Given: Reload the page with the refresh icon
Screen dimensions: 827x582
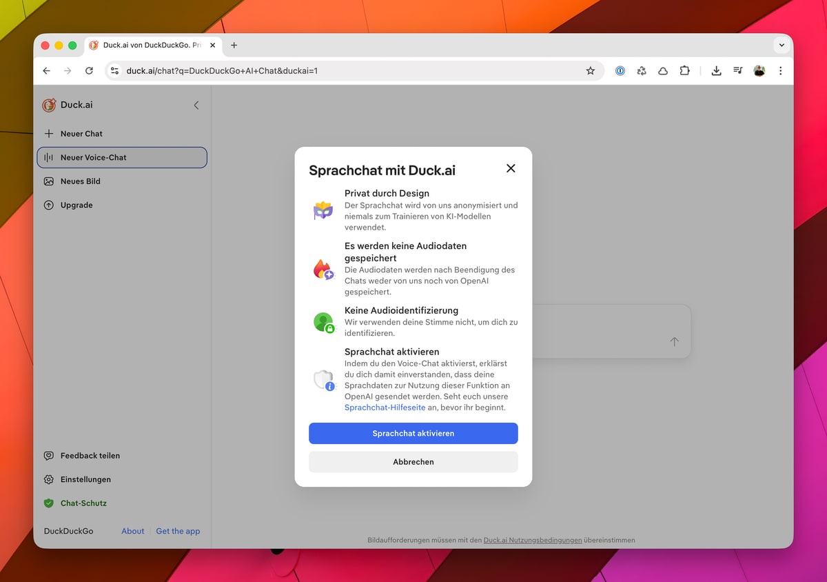Looking at the screenshot, I should pos(89,70).
